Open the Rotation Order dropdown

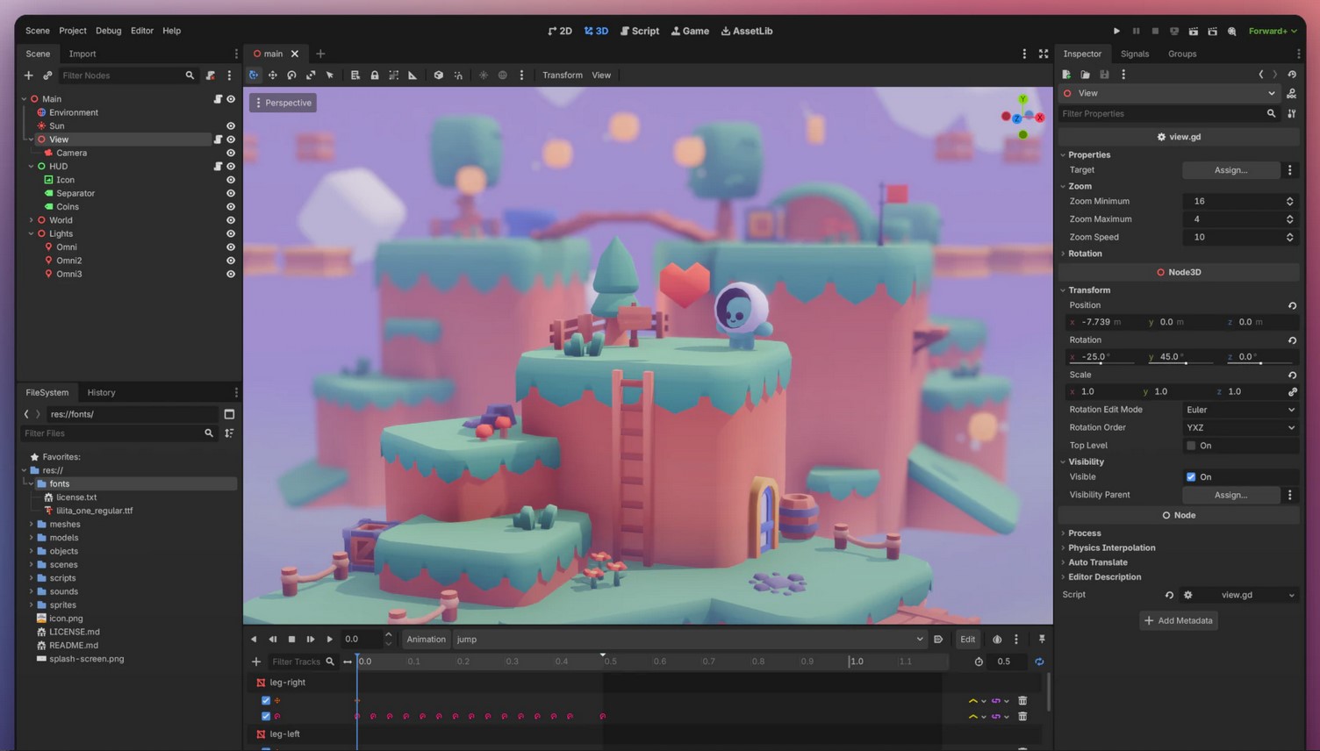pyautogui.click(x=1239, y=428)
